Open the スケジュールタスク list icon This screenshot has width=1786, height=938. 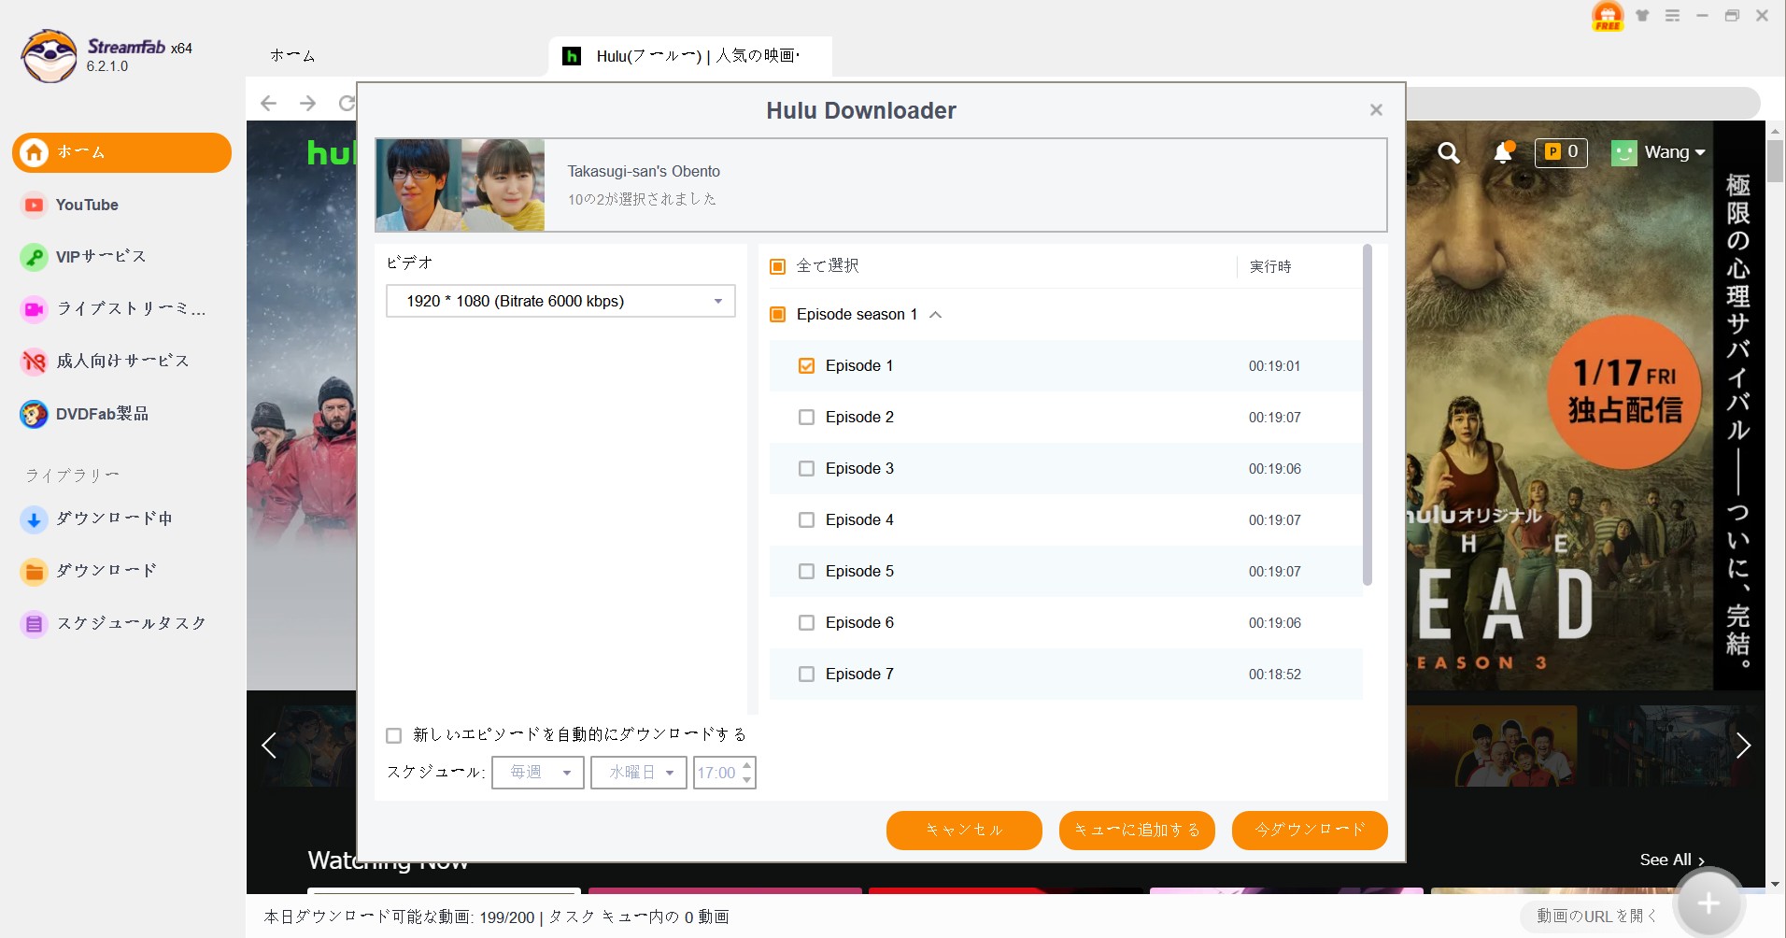point(35,624)
